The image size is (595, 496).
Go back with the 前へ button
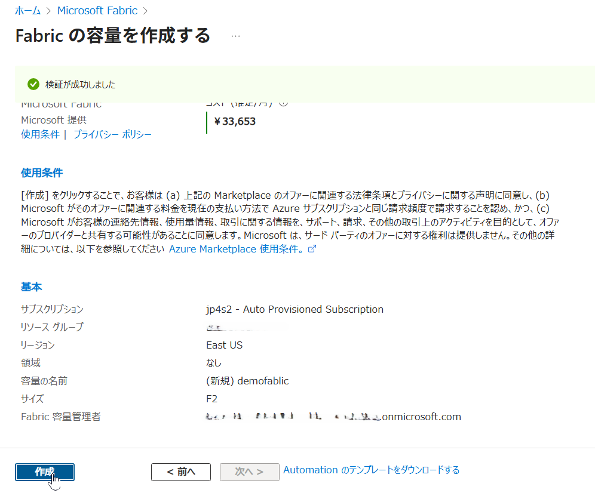pyautogui.click(x=180, y=472)
